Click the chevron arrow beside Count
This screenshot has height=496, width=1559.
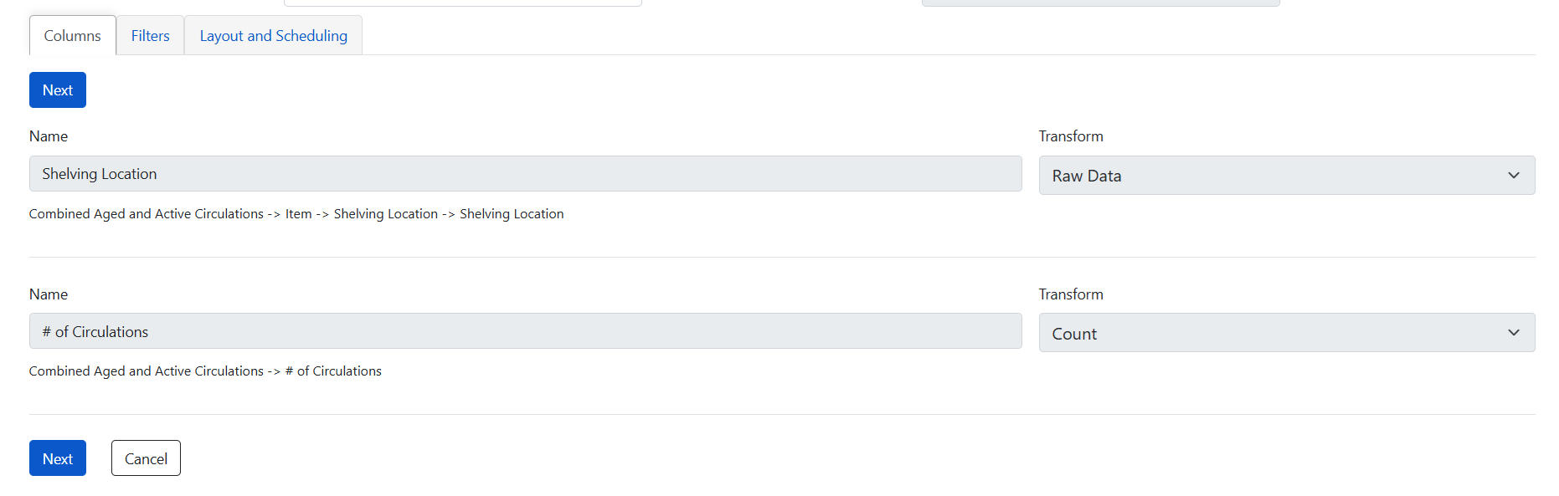[1513, 333]
